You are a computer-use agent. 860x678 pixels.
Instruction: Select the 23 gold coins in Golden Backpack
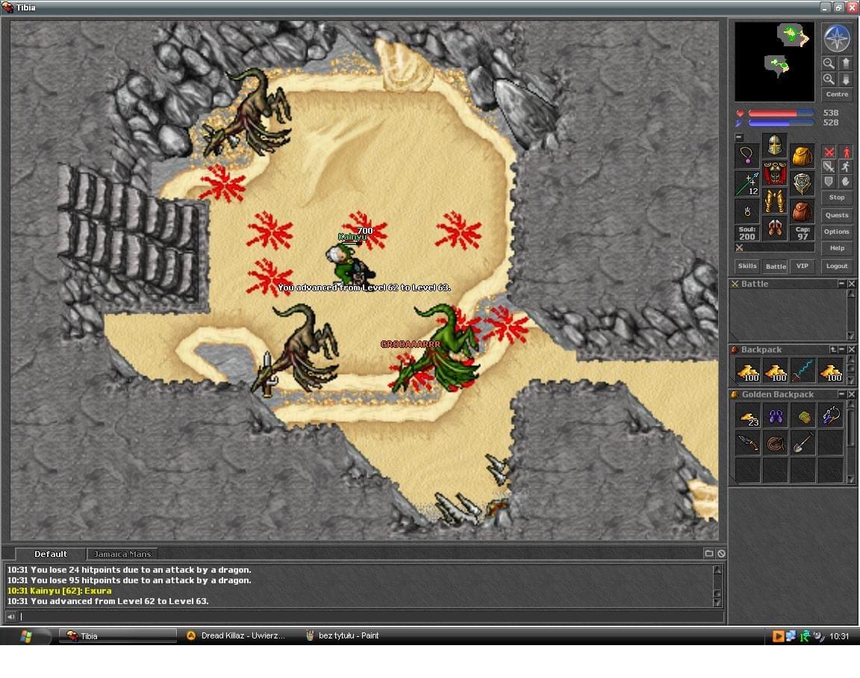coord(747,417)
